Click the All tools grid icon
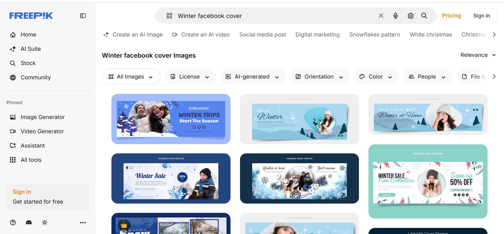Screen dimensions: 504x234 click(x=13, y=160)
